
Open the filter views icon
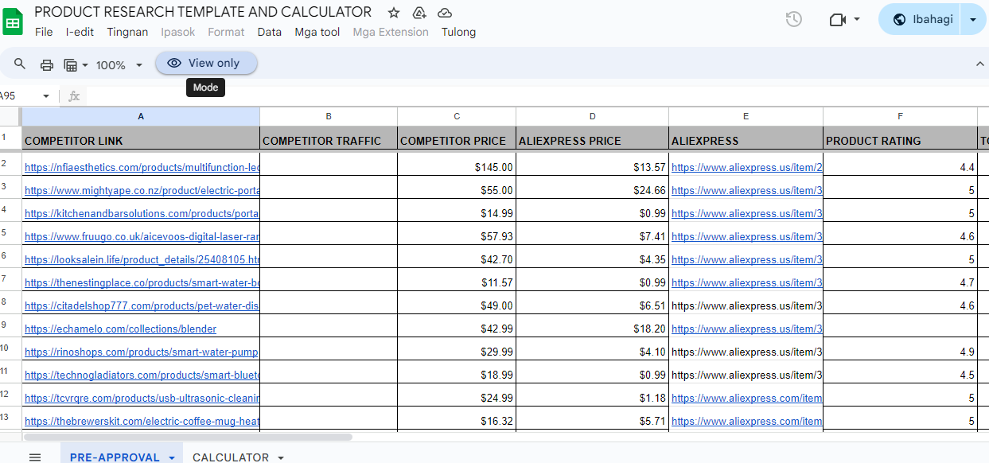(71, 65)
